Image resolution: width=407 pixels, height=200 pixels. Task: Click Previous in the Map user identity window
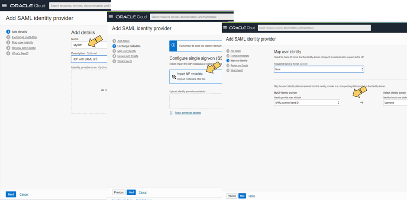tap(232, 196)
